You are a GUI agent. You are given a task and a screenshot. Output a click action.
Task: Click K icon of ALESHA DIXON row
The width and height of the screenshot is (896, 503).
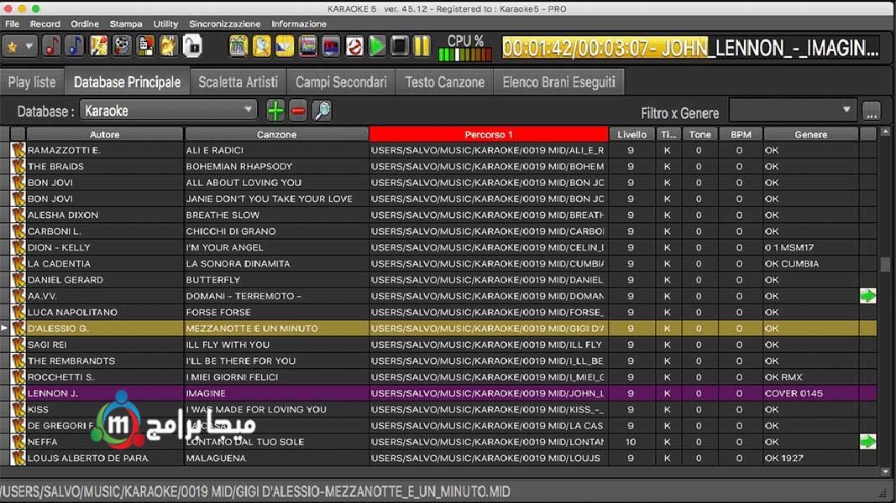[18, 215]
